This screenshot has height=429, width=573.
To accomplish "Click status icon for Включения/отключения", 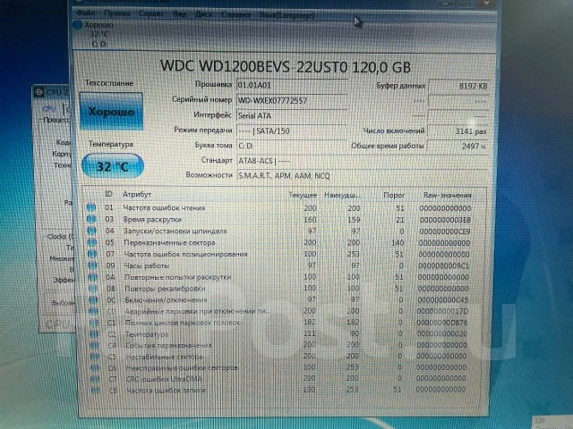I will coord(93,299).
